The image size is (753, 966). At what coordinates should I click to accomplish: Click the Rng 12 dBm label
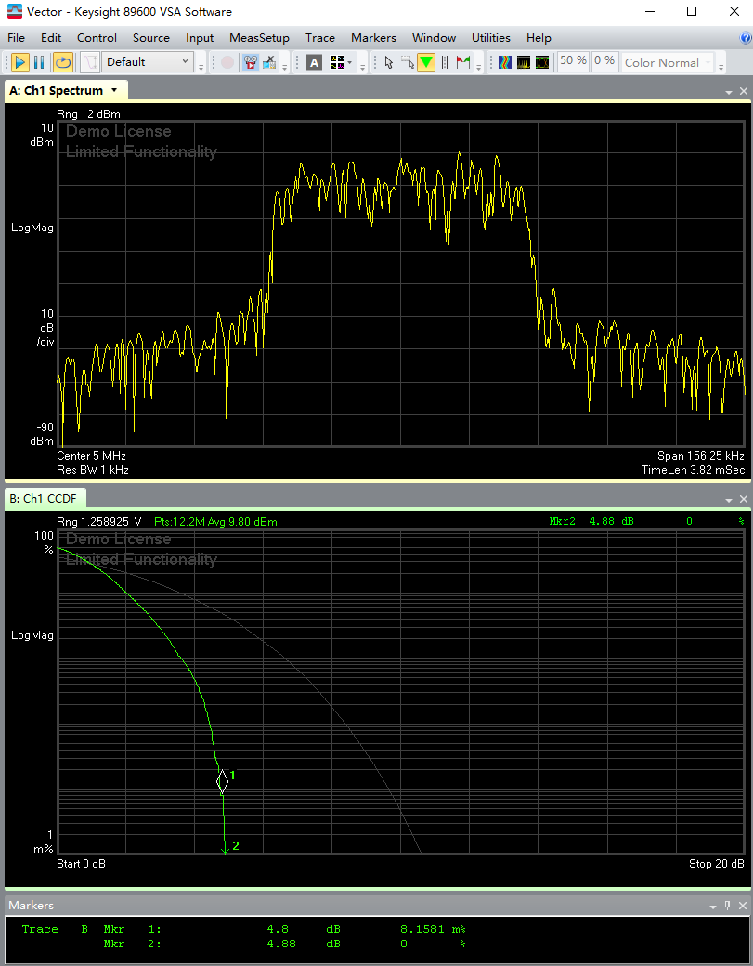88,114
